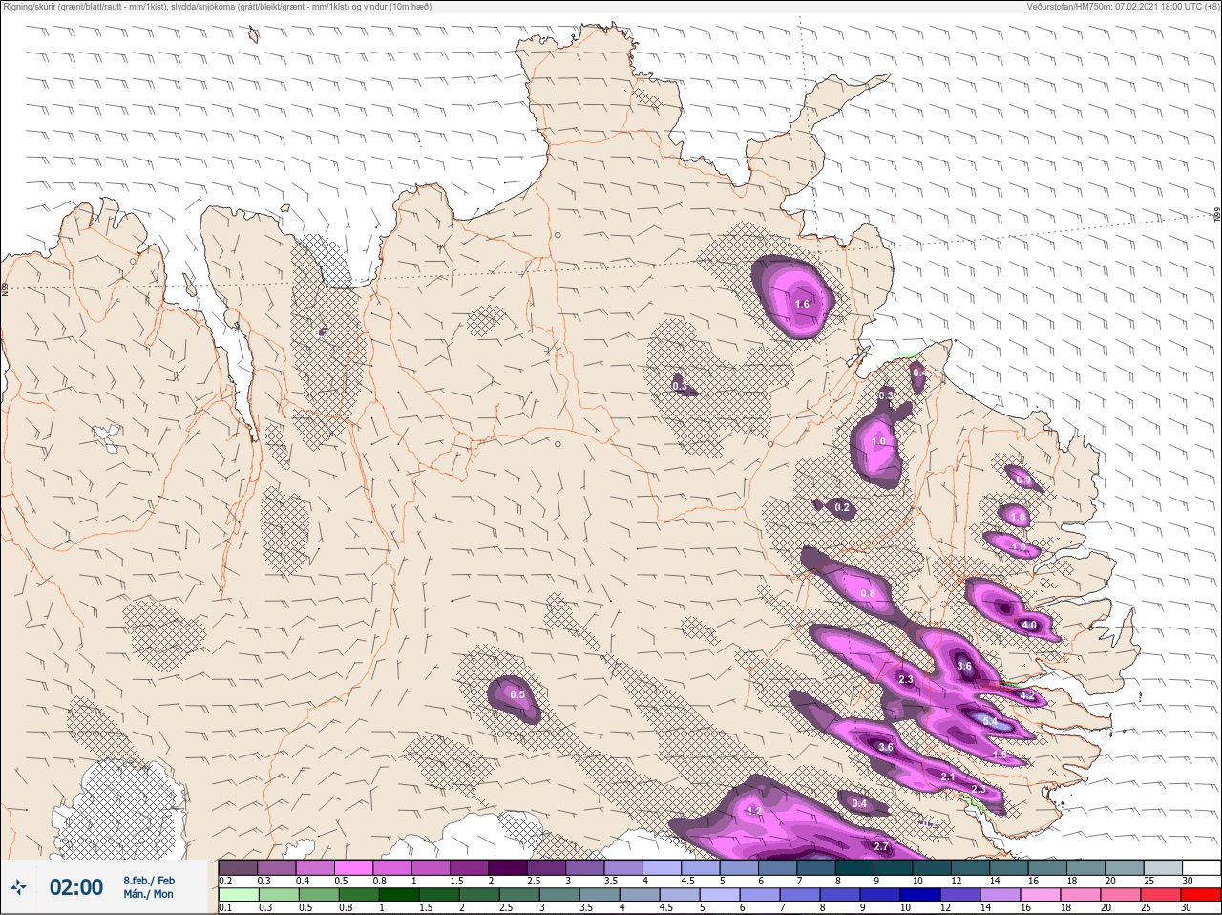The image size is (1222, 915).
Task: Click the 0.5 precipitation value on the map
Action: 517,694
